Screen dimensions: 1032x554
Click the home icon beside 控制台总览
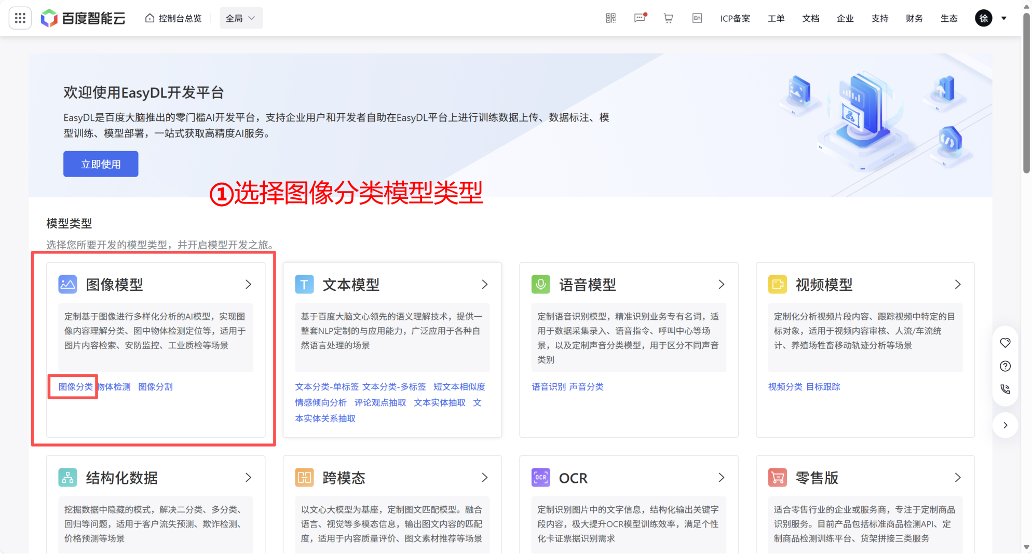150,18
